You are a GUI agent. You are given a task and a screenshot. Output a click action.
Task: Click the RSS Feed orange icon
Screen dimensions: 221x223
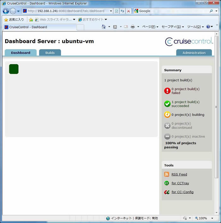[x=167, y=174]
